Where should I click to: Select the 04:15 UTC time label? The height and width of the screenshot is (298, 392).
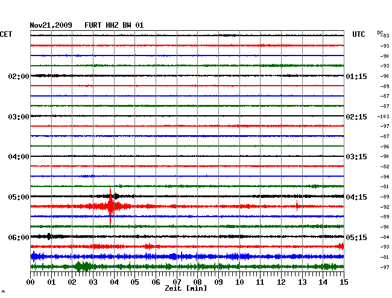[356, 197]
